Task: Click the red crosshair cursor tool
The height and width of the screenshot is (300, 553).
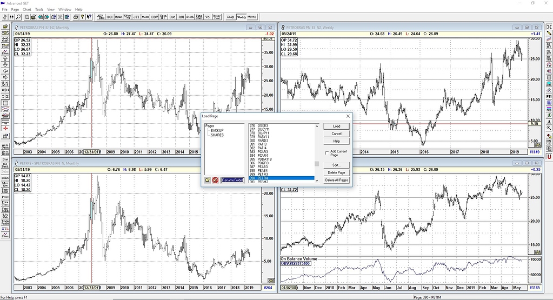Action: tap(5, 129)
